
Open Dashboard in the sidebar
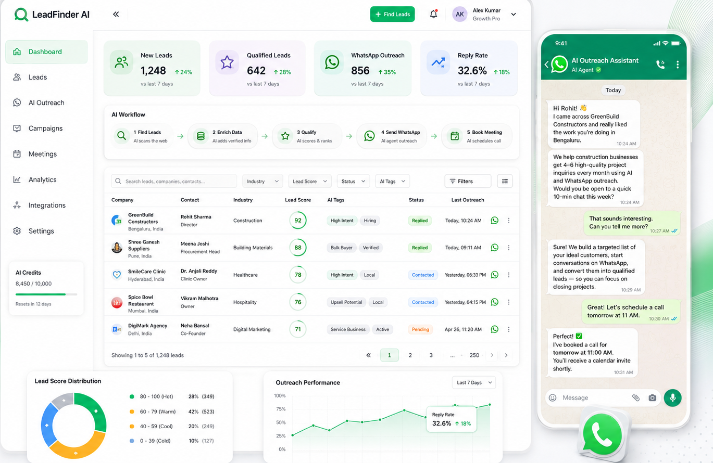[47, 52]
